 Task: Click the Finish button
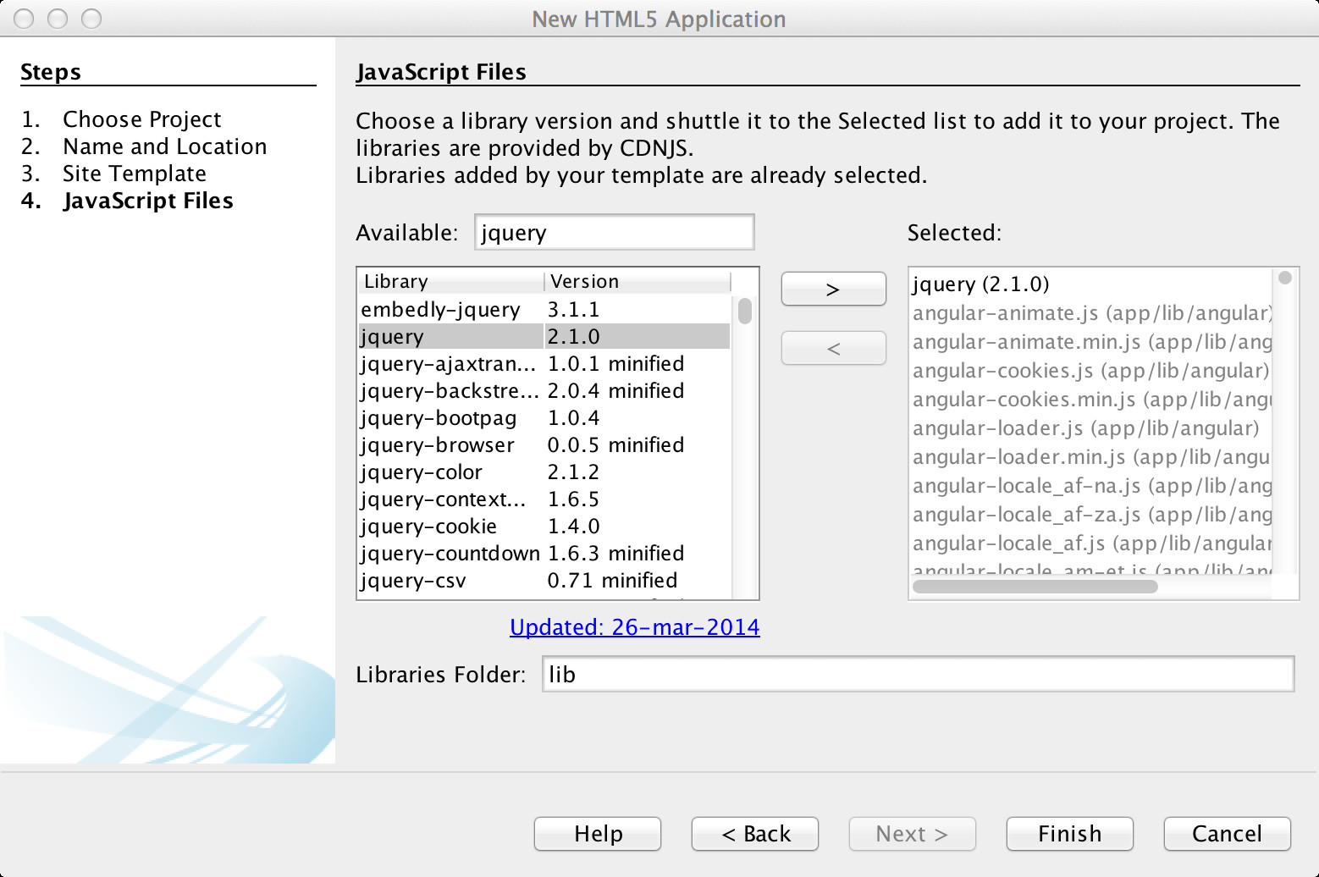tap(1069, 834)
